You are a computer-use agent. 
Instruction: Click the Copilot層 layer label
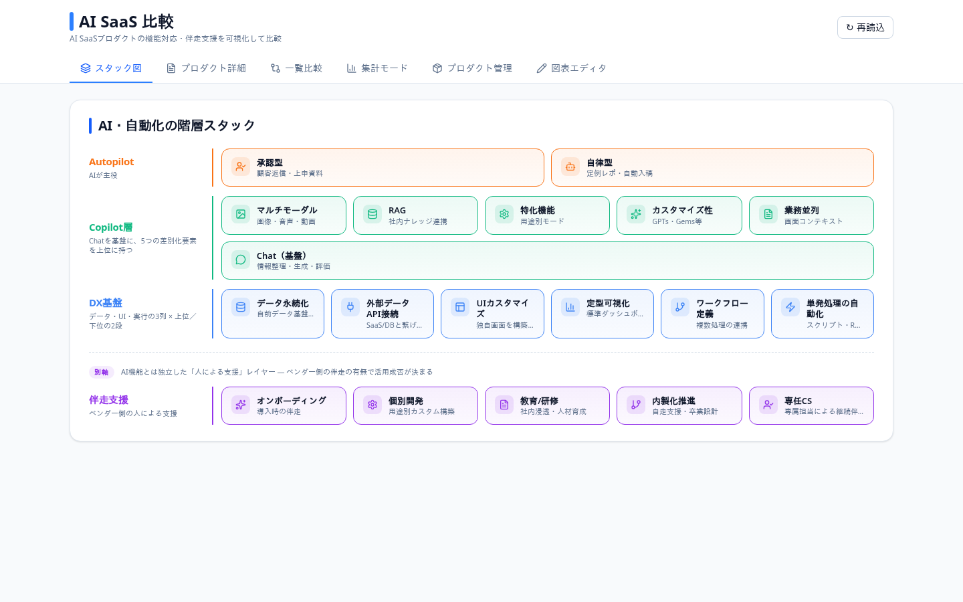111,227
